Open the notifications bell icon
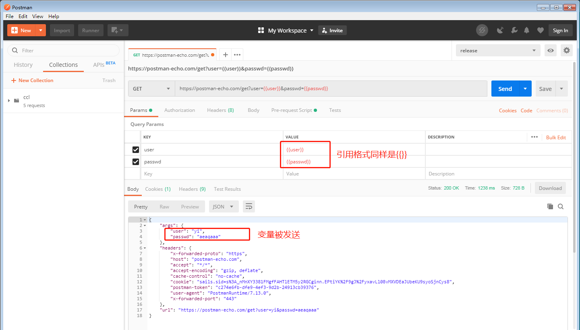 [526, 30]
